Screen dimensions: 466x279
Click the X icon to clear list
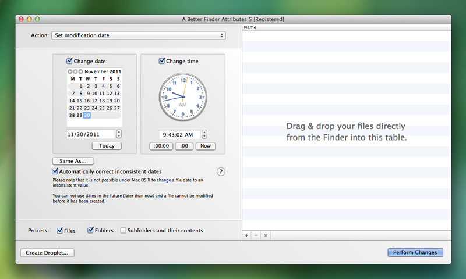[266, 235]
